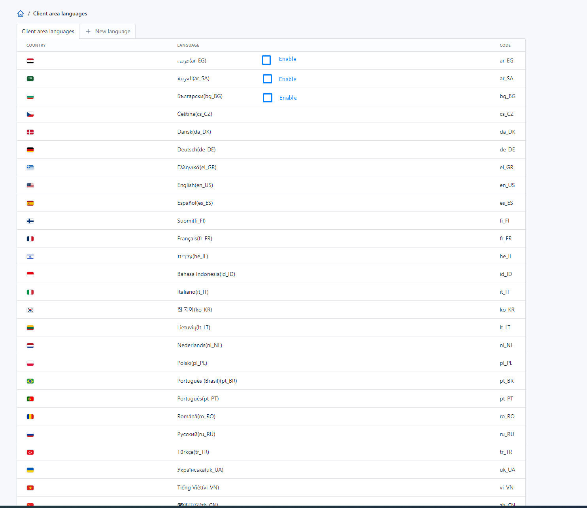The width and height of the screenshot is (587, 508).
Task: Click the Germany flag icon
Action: pos(30,149)
